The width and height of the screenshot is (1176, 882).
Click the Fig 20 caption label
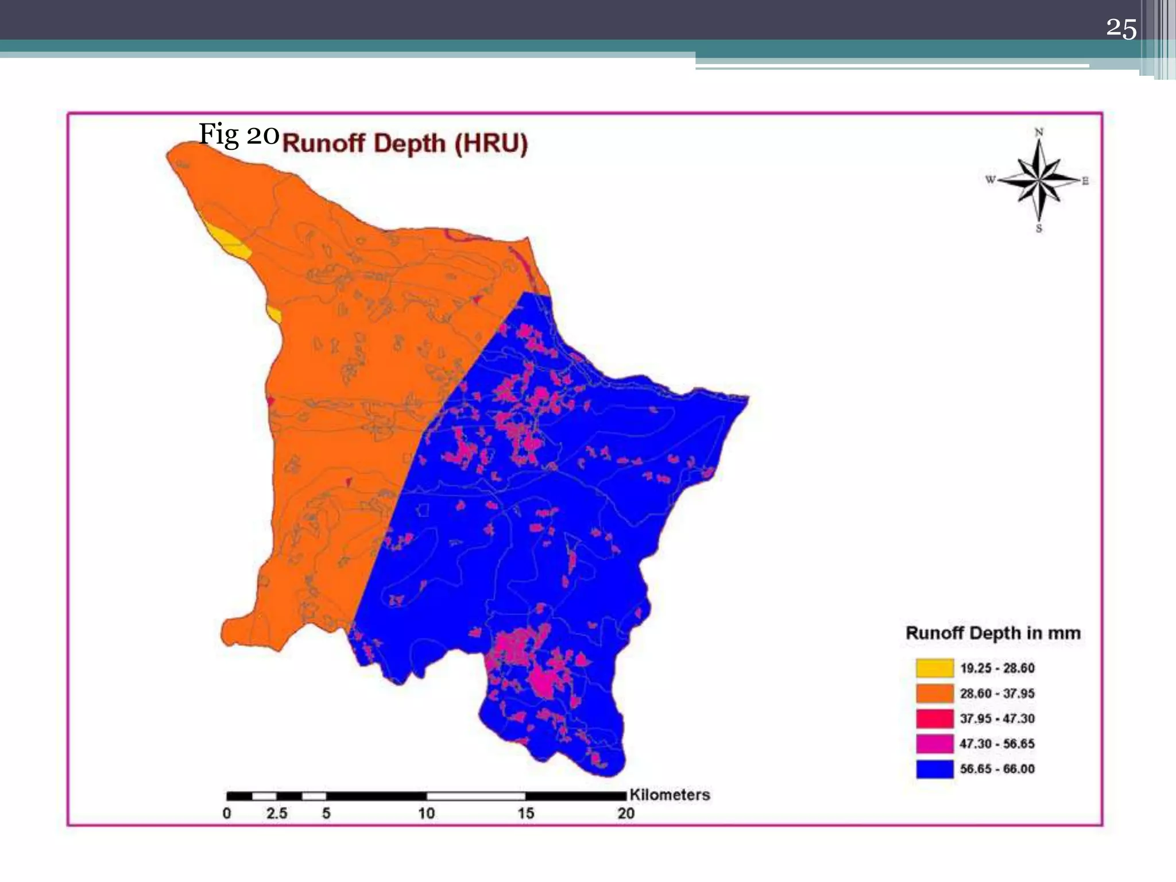coord(238,134)
